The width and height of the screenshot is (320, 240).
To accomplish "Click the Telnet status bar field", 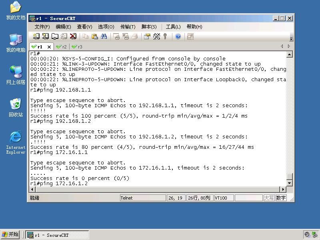I will coord(143,198).
